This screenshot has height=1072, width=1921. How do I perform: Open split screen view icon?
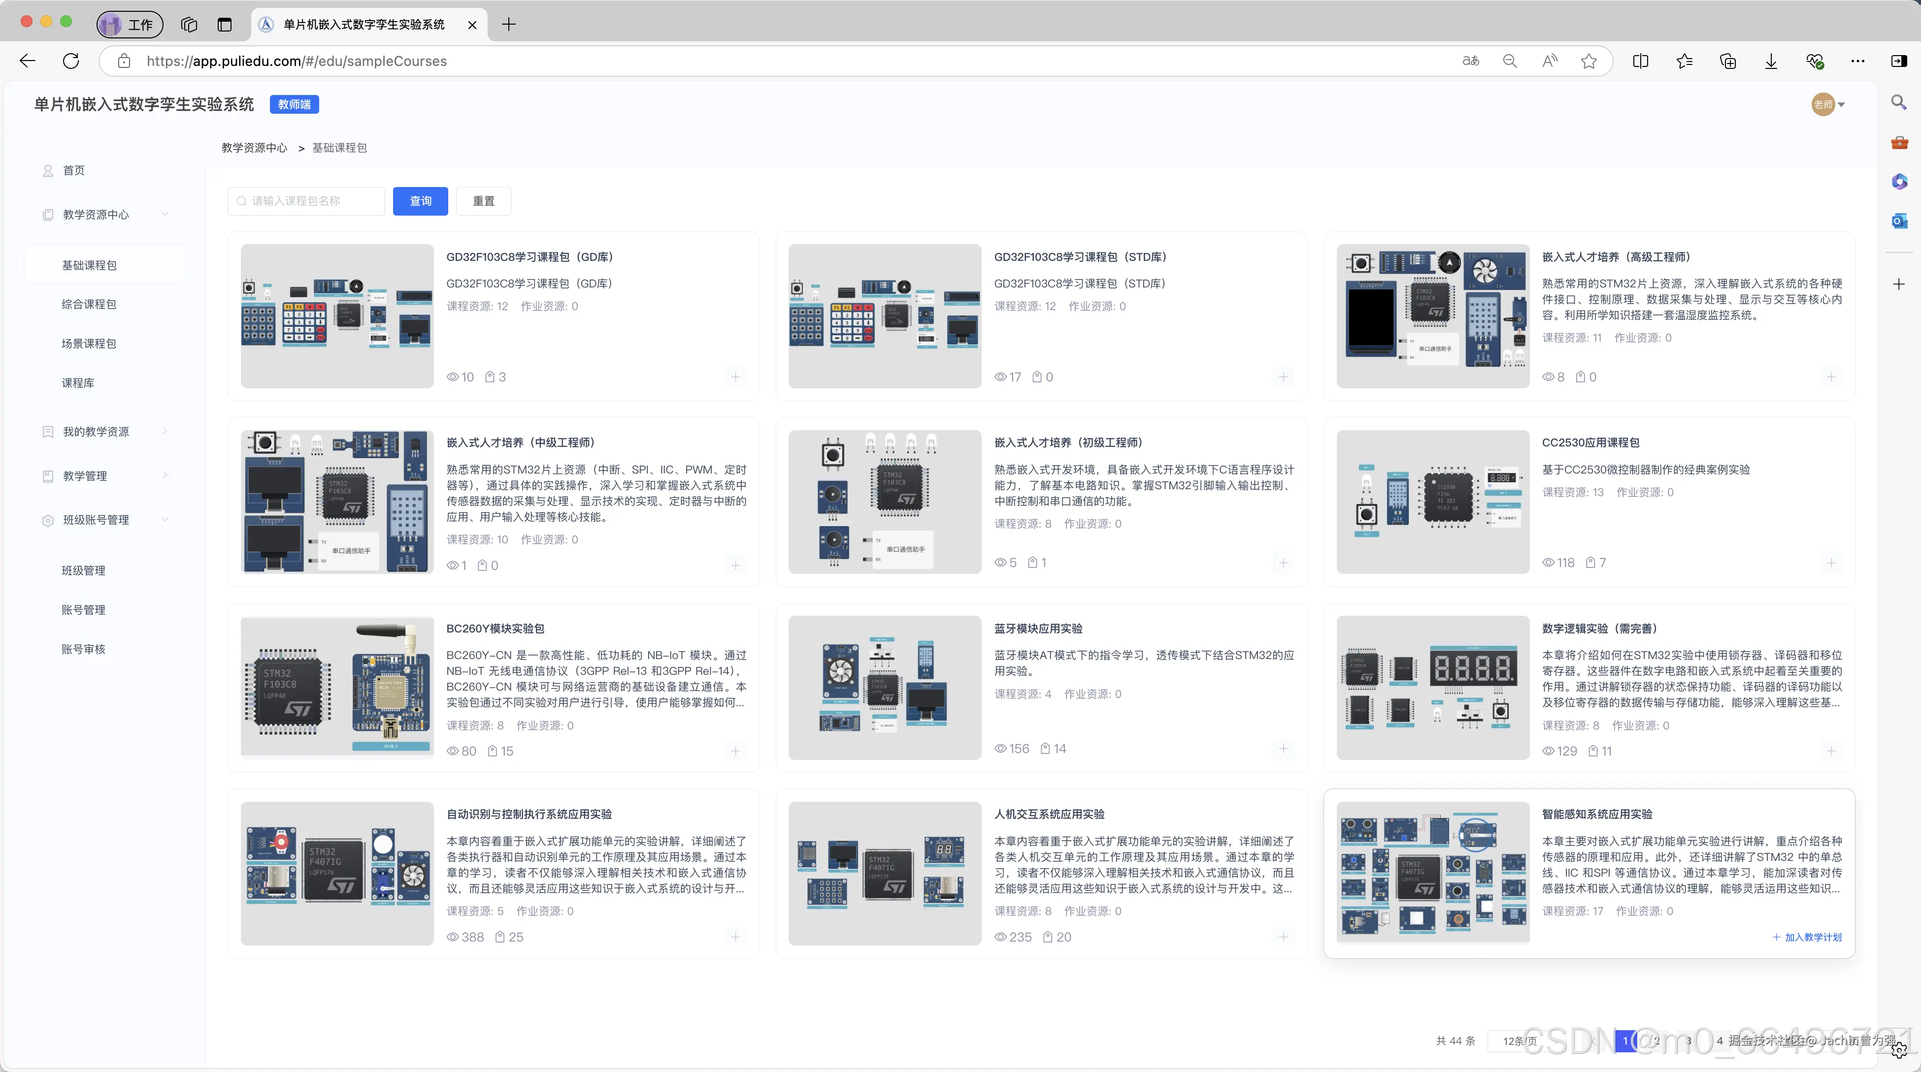pos(1640,61)
